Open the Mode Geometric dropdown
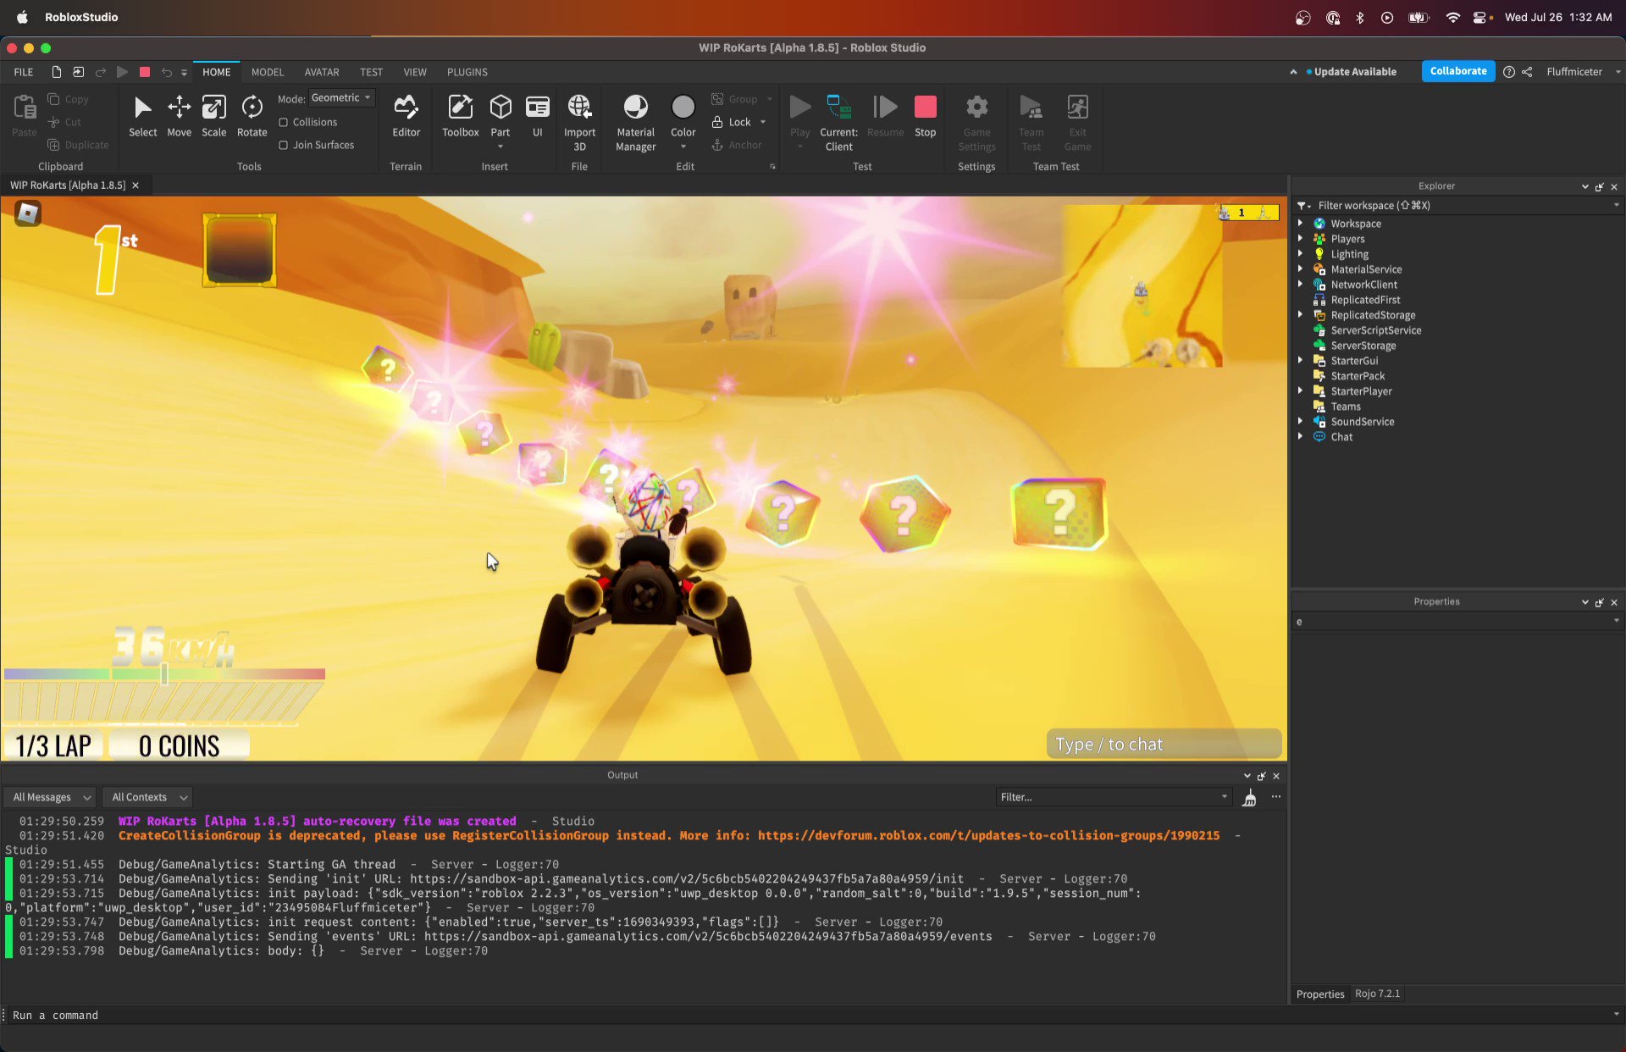This screenshot has height=1052, width=1626. click(341, 98)
